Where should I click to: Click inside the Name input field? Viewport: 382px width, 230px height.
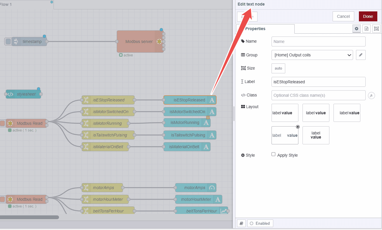pos(318,41)
